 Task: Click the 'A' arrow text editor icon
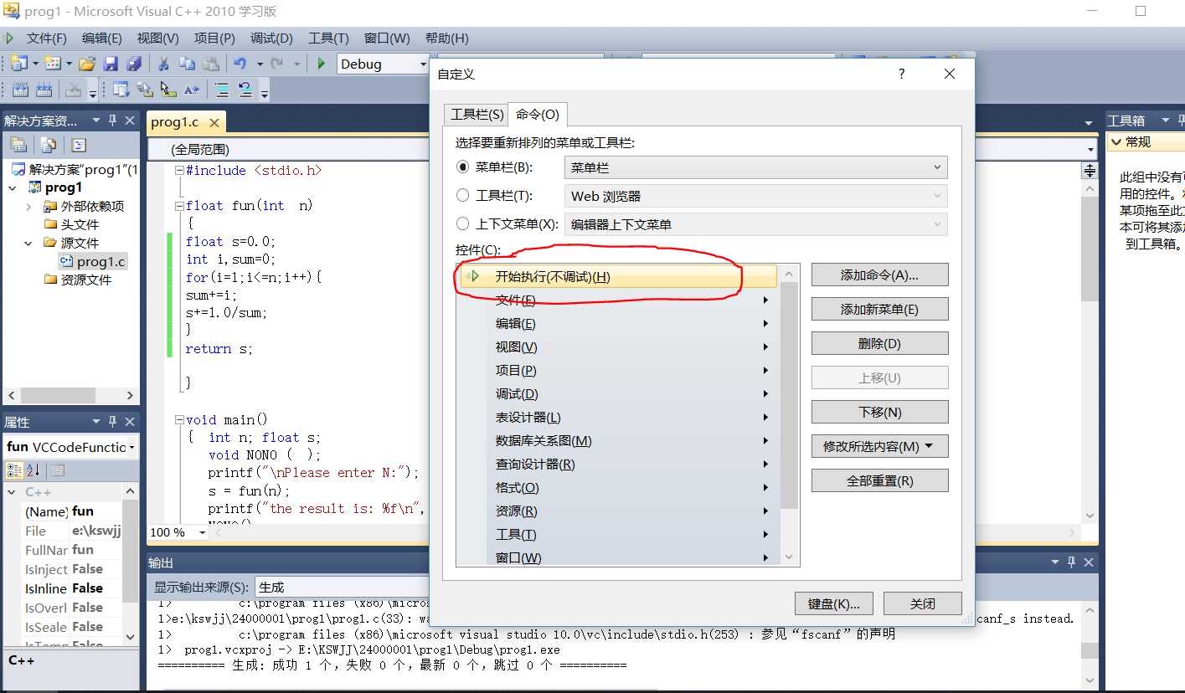tap(192, 90)
